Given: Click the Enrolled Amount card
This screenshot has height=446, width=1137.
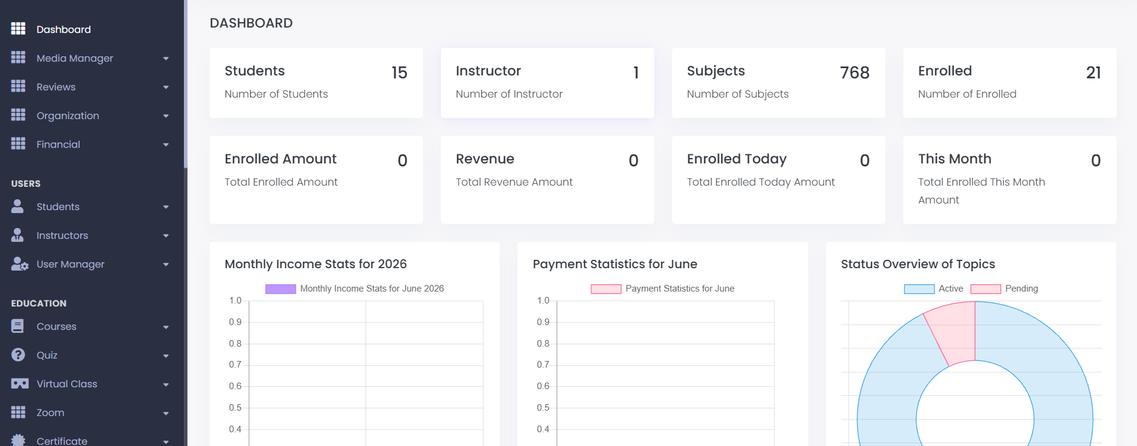Looking at the screenshot, I should tap(316, 180).
